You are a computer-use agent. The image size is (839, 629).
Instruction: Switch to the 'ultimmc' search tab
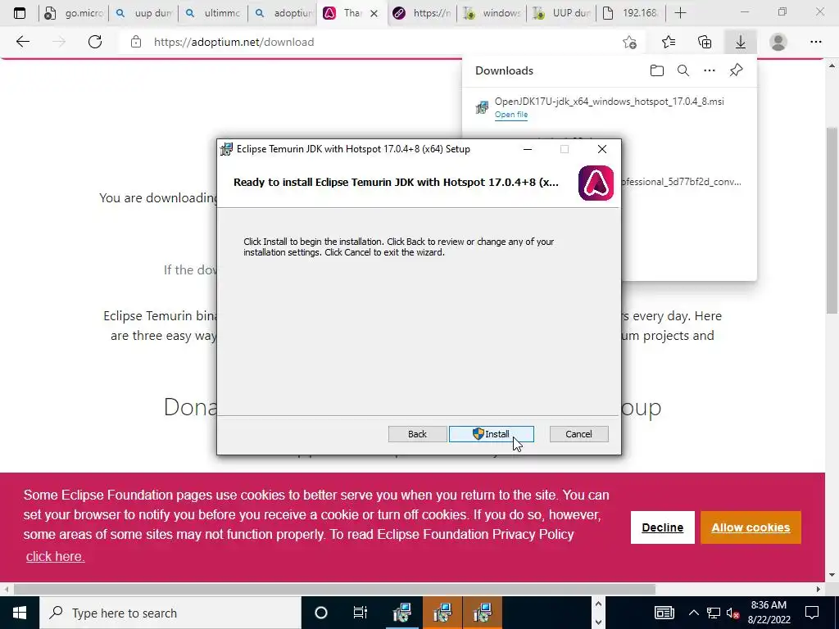[213, 13]
